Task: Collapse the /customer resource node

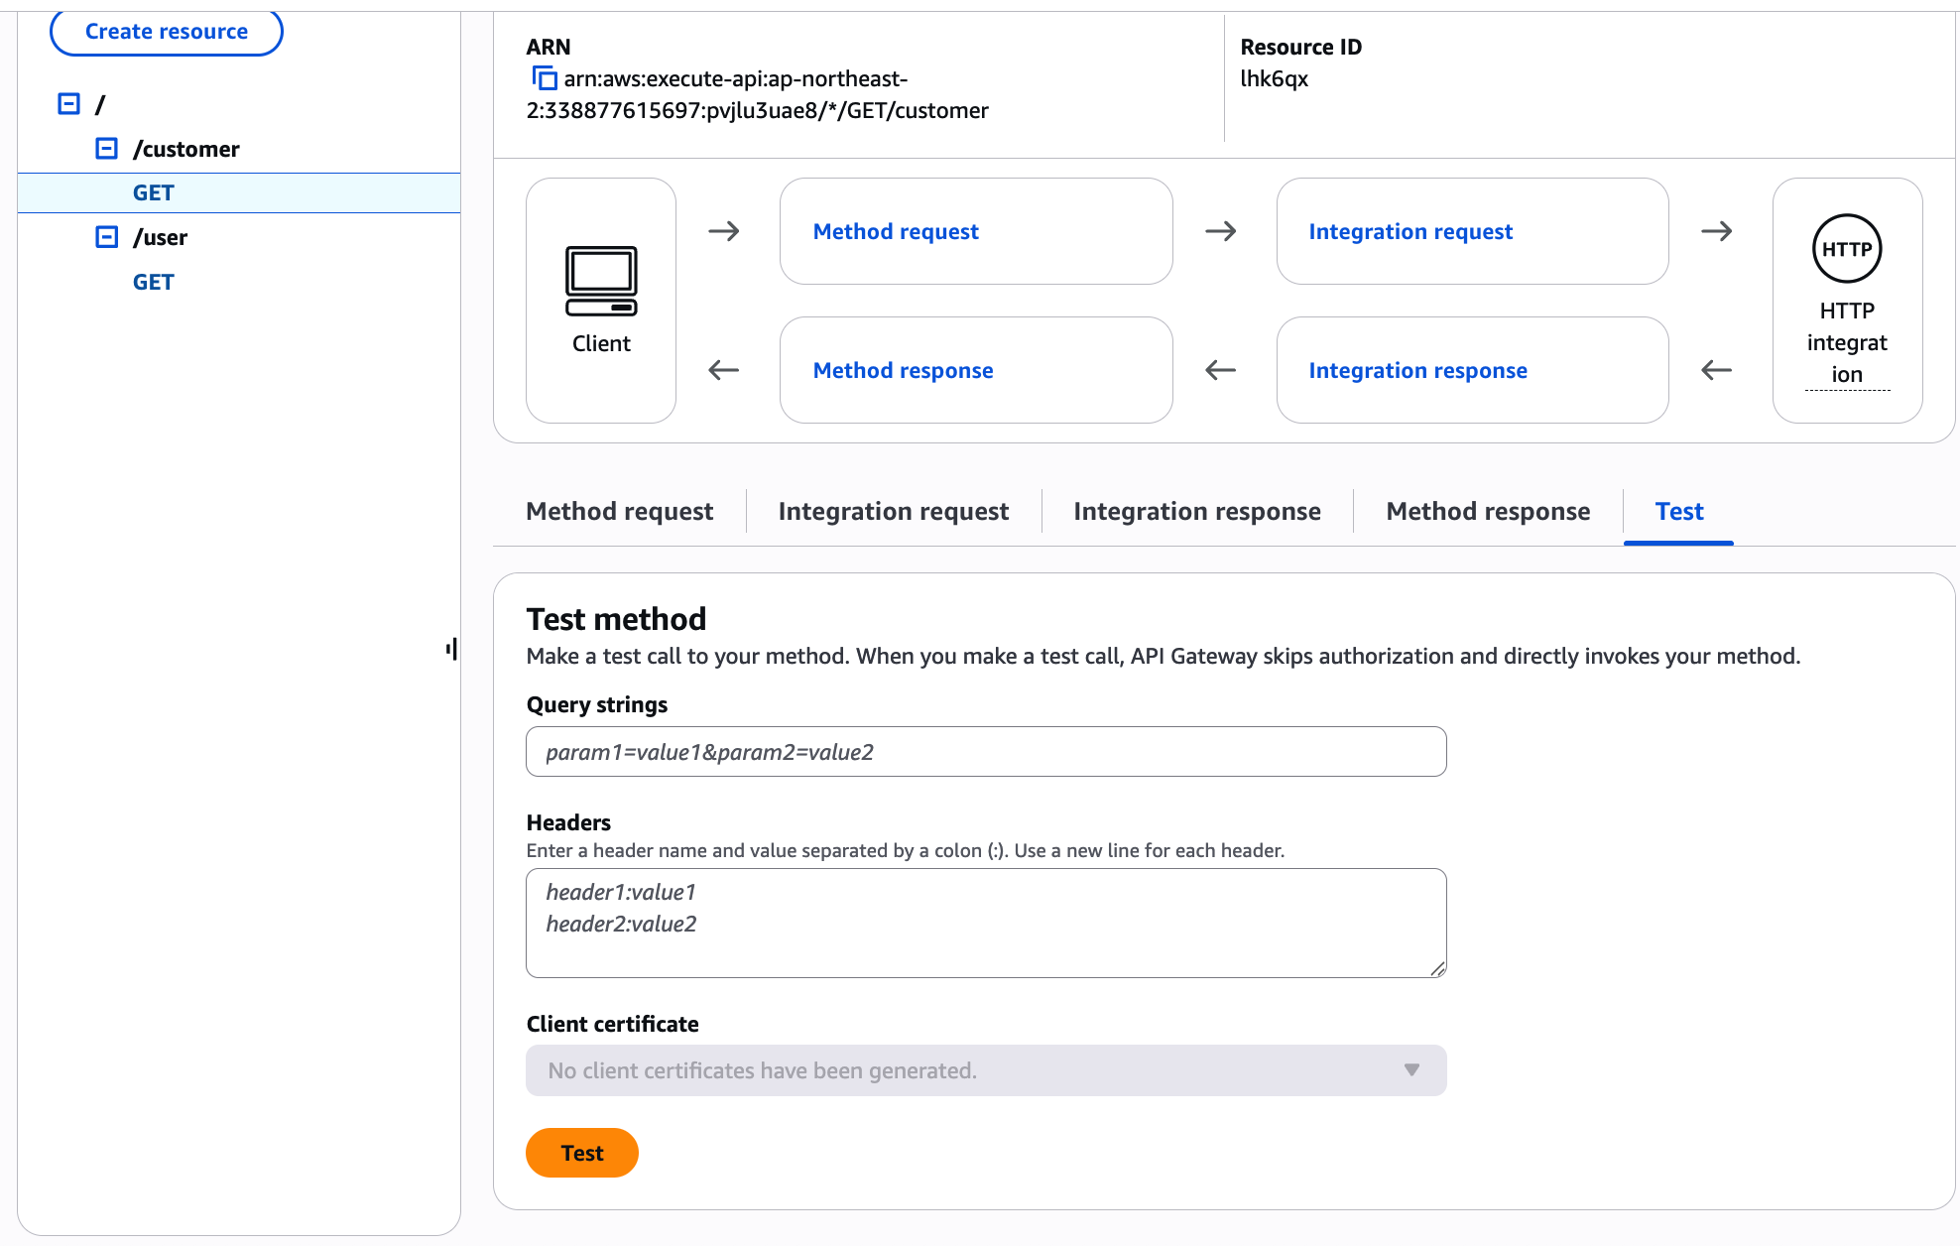Action: [106, 149]
